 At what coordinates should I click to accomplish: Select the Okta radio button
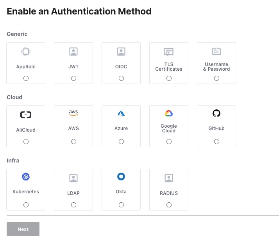coord(122,205)
